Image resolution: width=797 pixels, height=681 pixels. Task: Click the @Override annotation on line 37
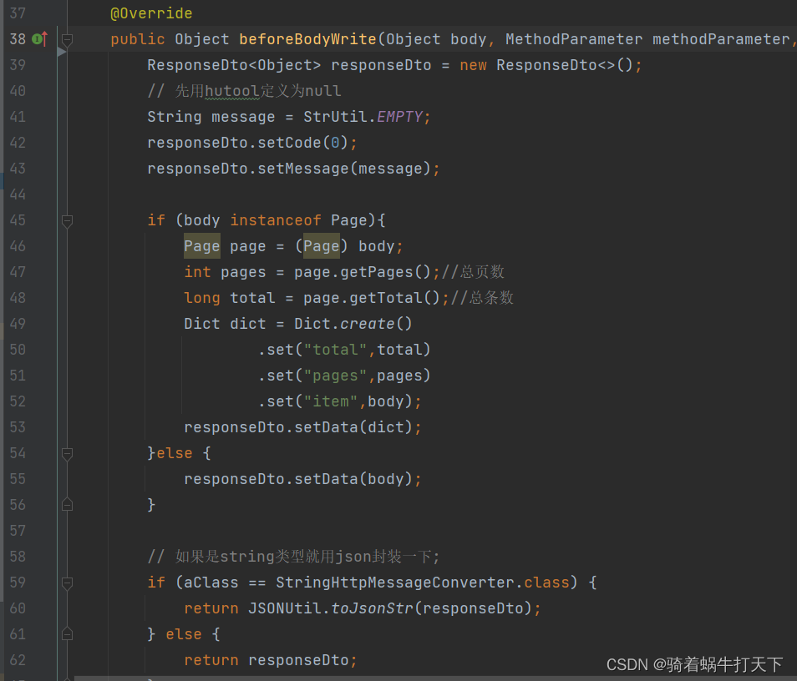coord(151,13)
